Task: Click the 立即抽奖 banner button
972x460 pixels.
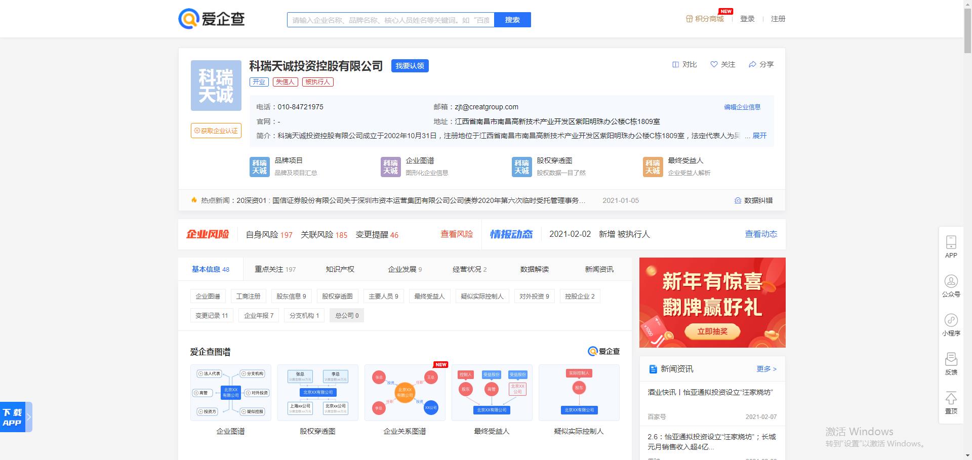Action: (x=712, y=331)
